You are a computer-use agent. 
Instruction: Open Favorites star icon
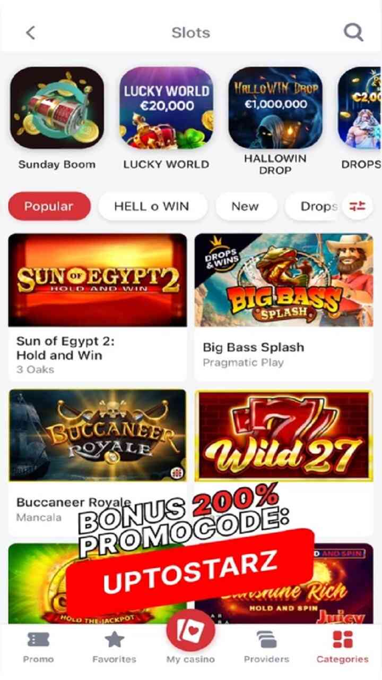(114, 640)
